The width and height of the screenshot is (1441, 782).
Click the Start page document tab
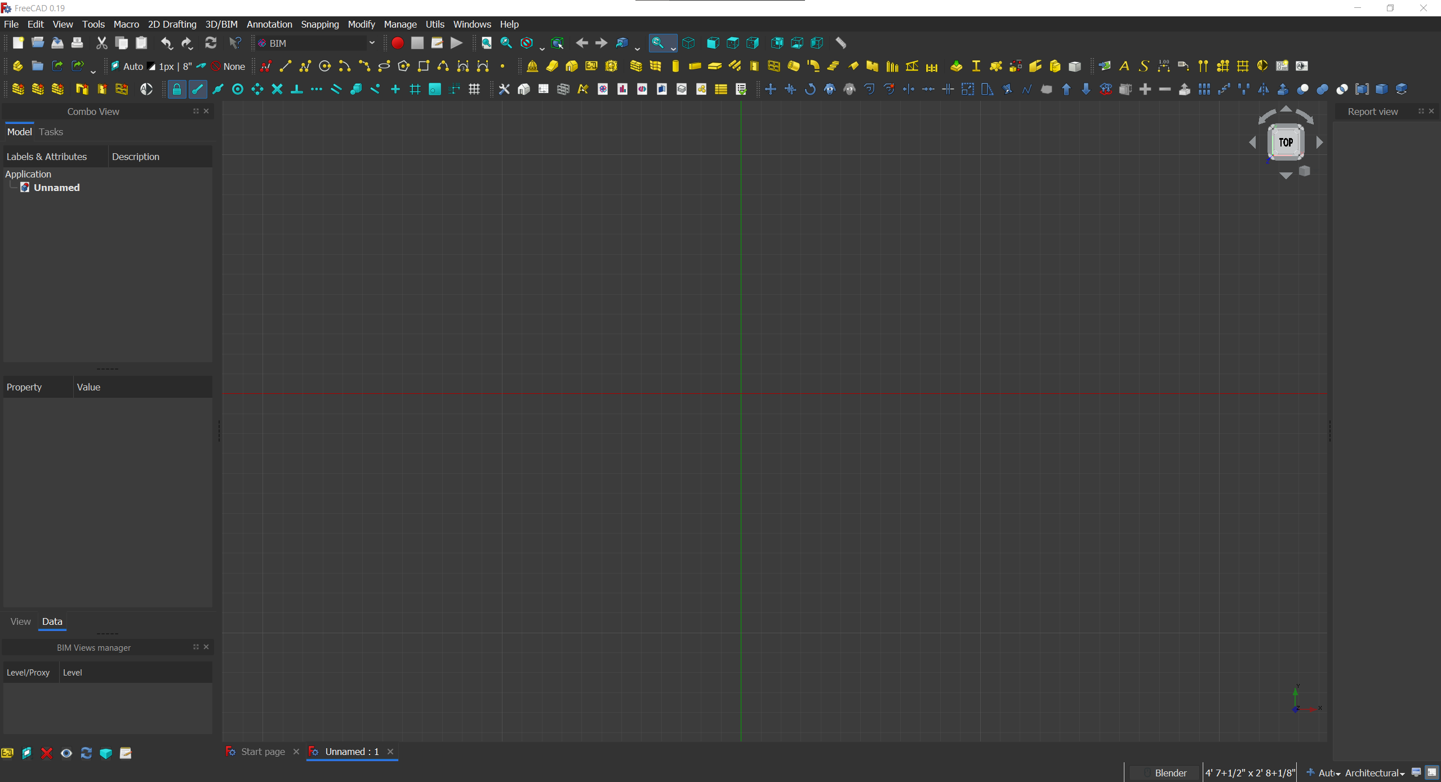[263, 752]
